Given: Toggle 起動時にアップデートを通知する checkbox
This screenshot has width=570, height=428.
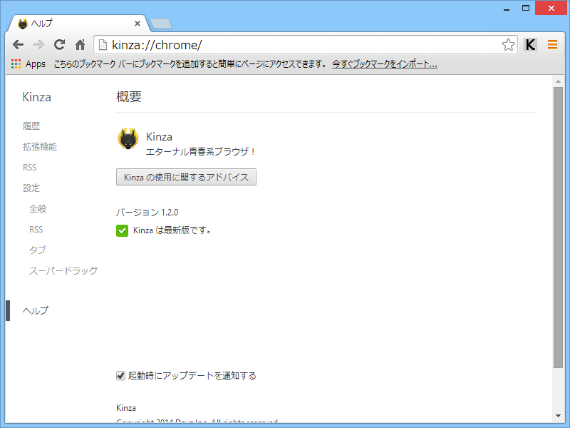Looking at the screenshot, I should click(x=120, y=375).
